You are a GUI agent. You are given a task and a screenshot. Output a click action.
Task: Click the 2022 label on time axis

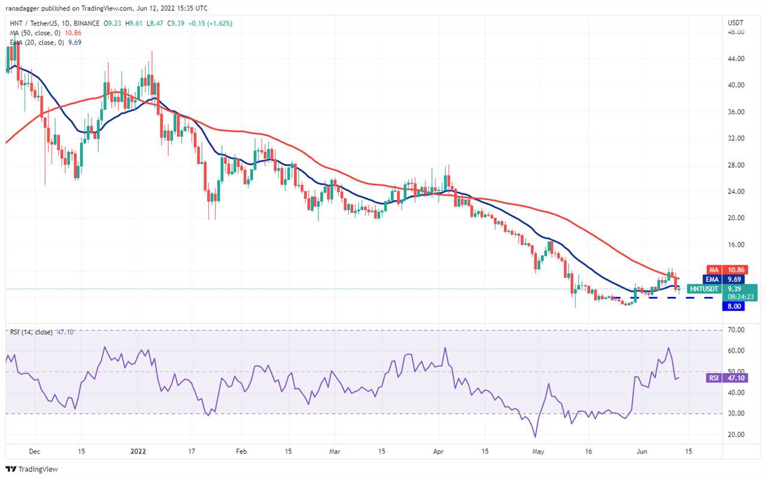138,451
